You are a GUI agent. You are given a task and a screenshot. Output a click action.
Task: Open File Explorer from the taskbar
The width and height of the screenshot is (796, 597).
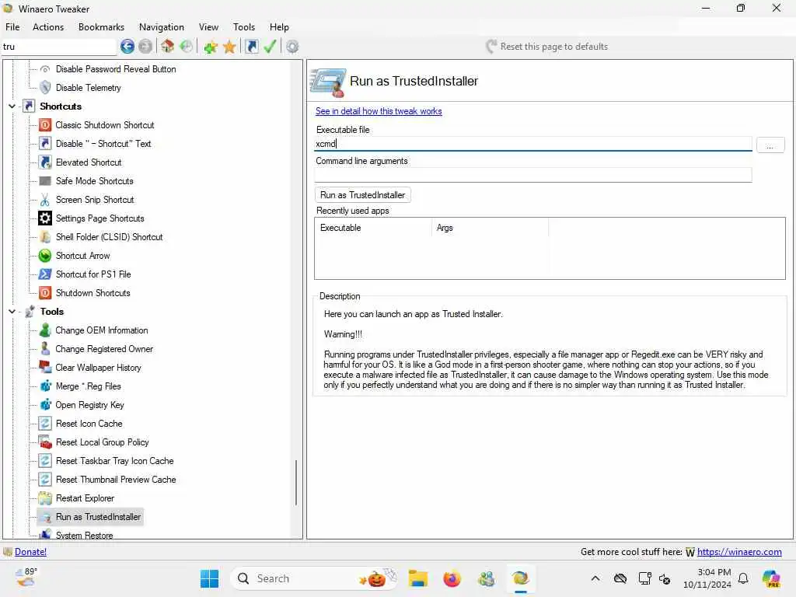coord(417,578)
